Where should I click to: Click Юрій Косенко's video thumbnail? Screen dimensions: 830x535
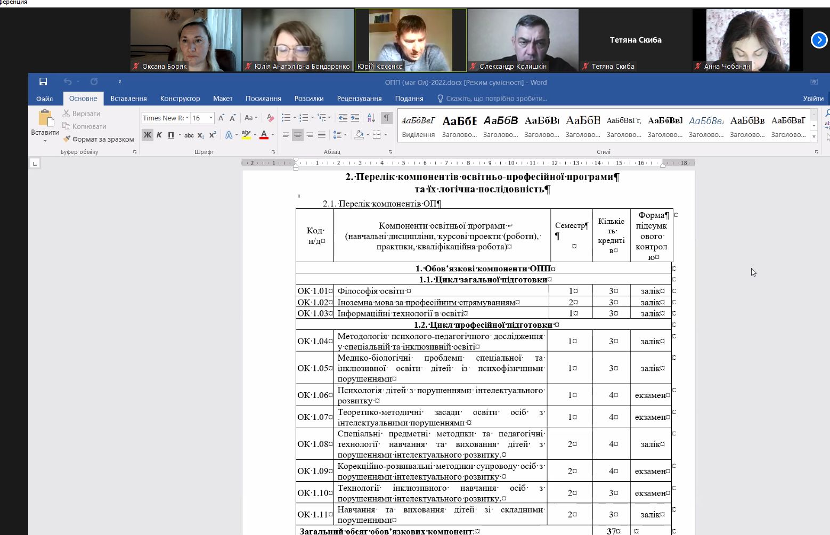point(410,40)
